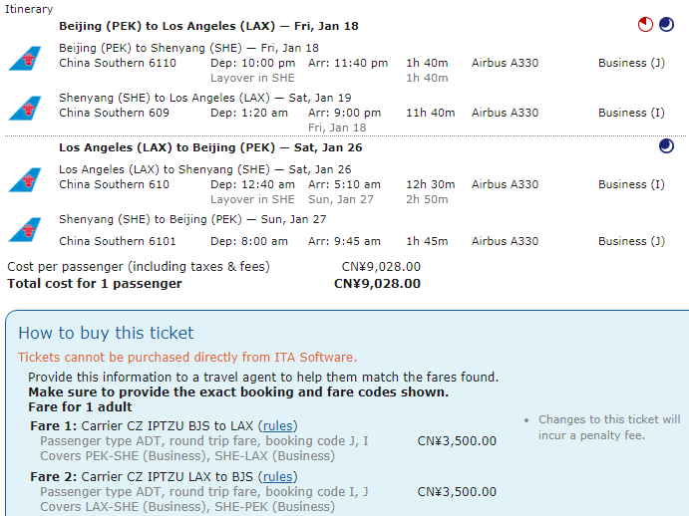
Task: Click the China Southern 6110 airline logo
Action: [23, 58]
